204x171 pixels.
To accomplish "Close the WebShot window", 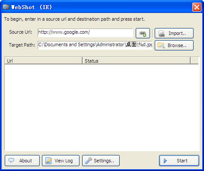I will pyautogui.click(x=197, y=7).
